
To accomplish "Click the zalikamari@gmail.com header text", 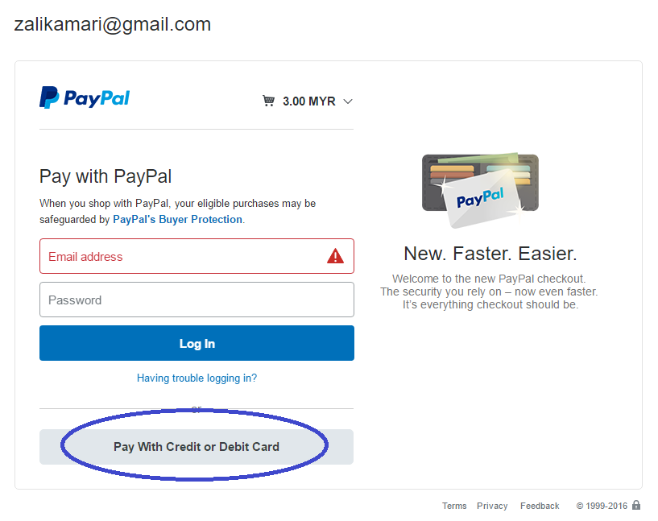I will click(x=113, y=24).
